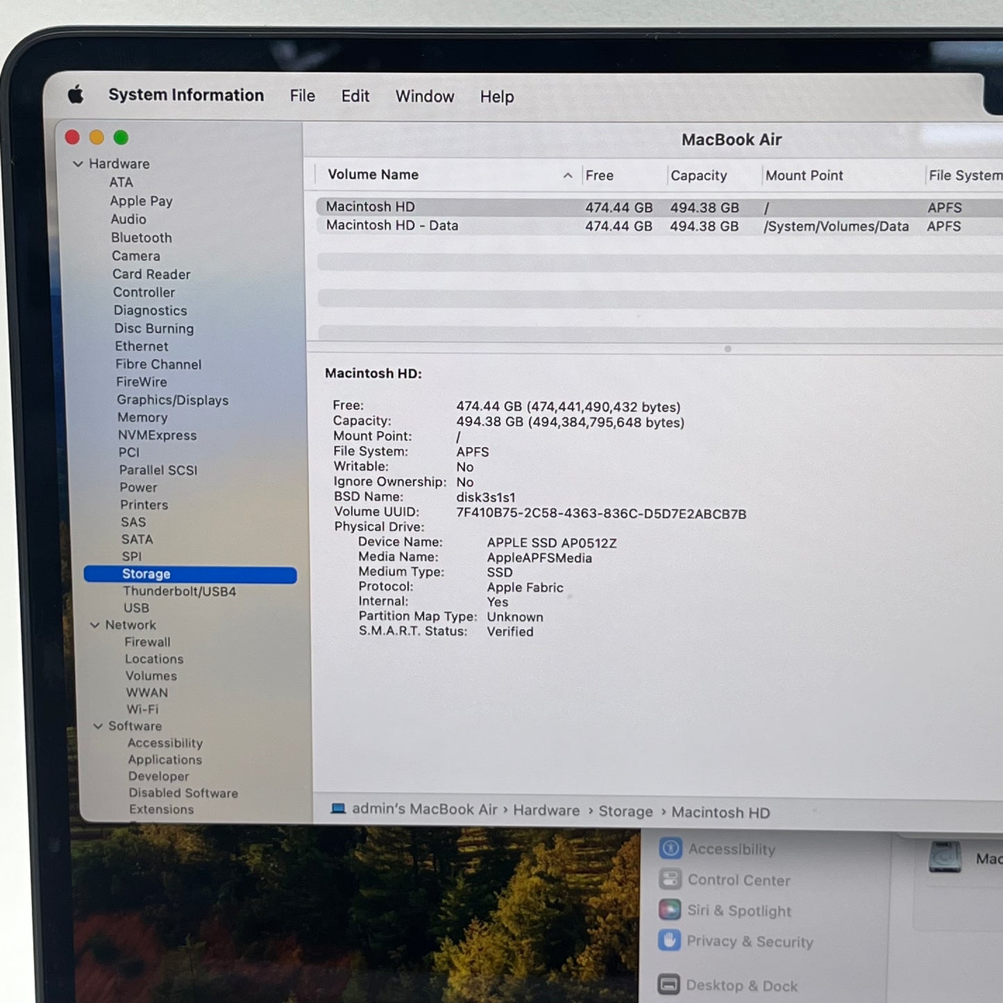Select Printers in the sidebar
This screenshot has width=1003, height=1003.
click(144, 505)
